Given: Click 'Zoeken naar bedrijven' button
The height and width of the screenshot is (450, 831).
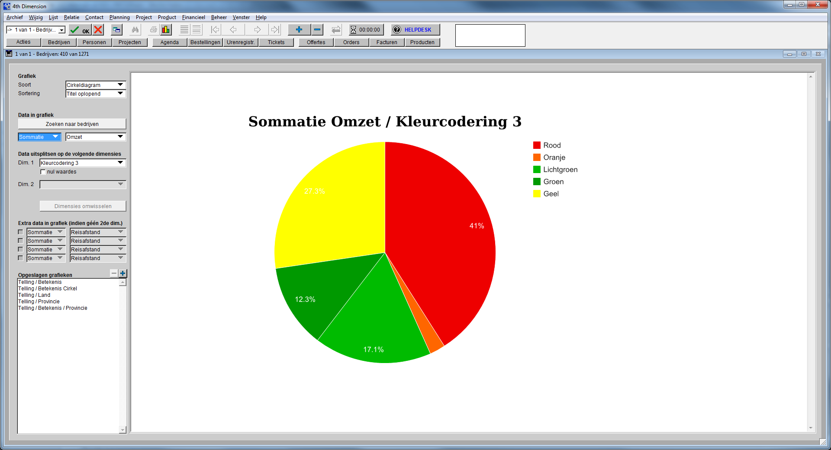Looking at the screenshot, I should 72,124.
